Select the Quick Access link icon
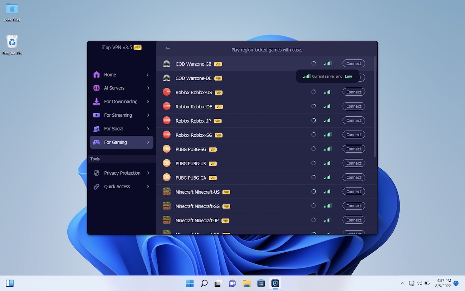Screen dimensions: 465x291 click(x=96, y=186)
